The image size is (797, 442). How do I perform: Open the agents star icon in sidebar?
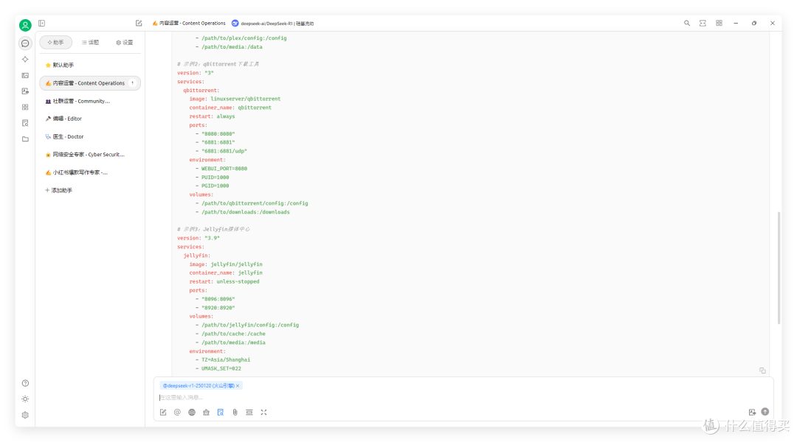click(25, 60)
